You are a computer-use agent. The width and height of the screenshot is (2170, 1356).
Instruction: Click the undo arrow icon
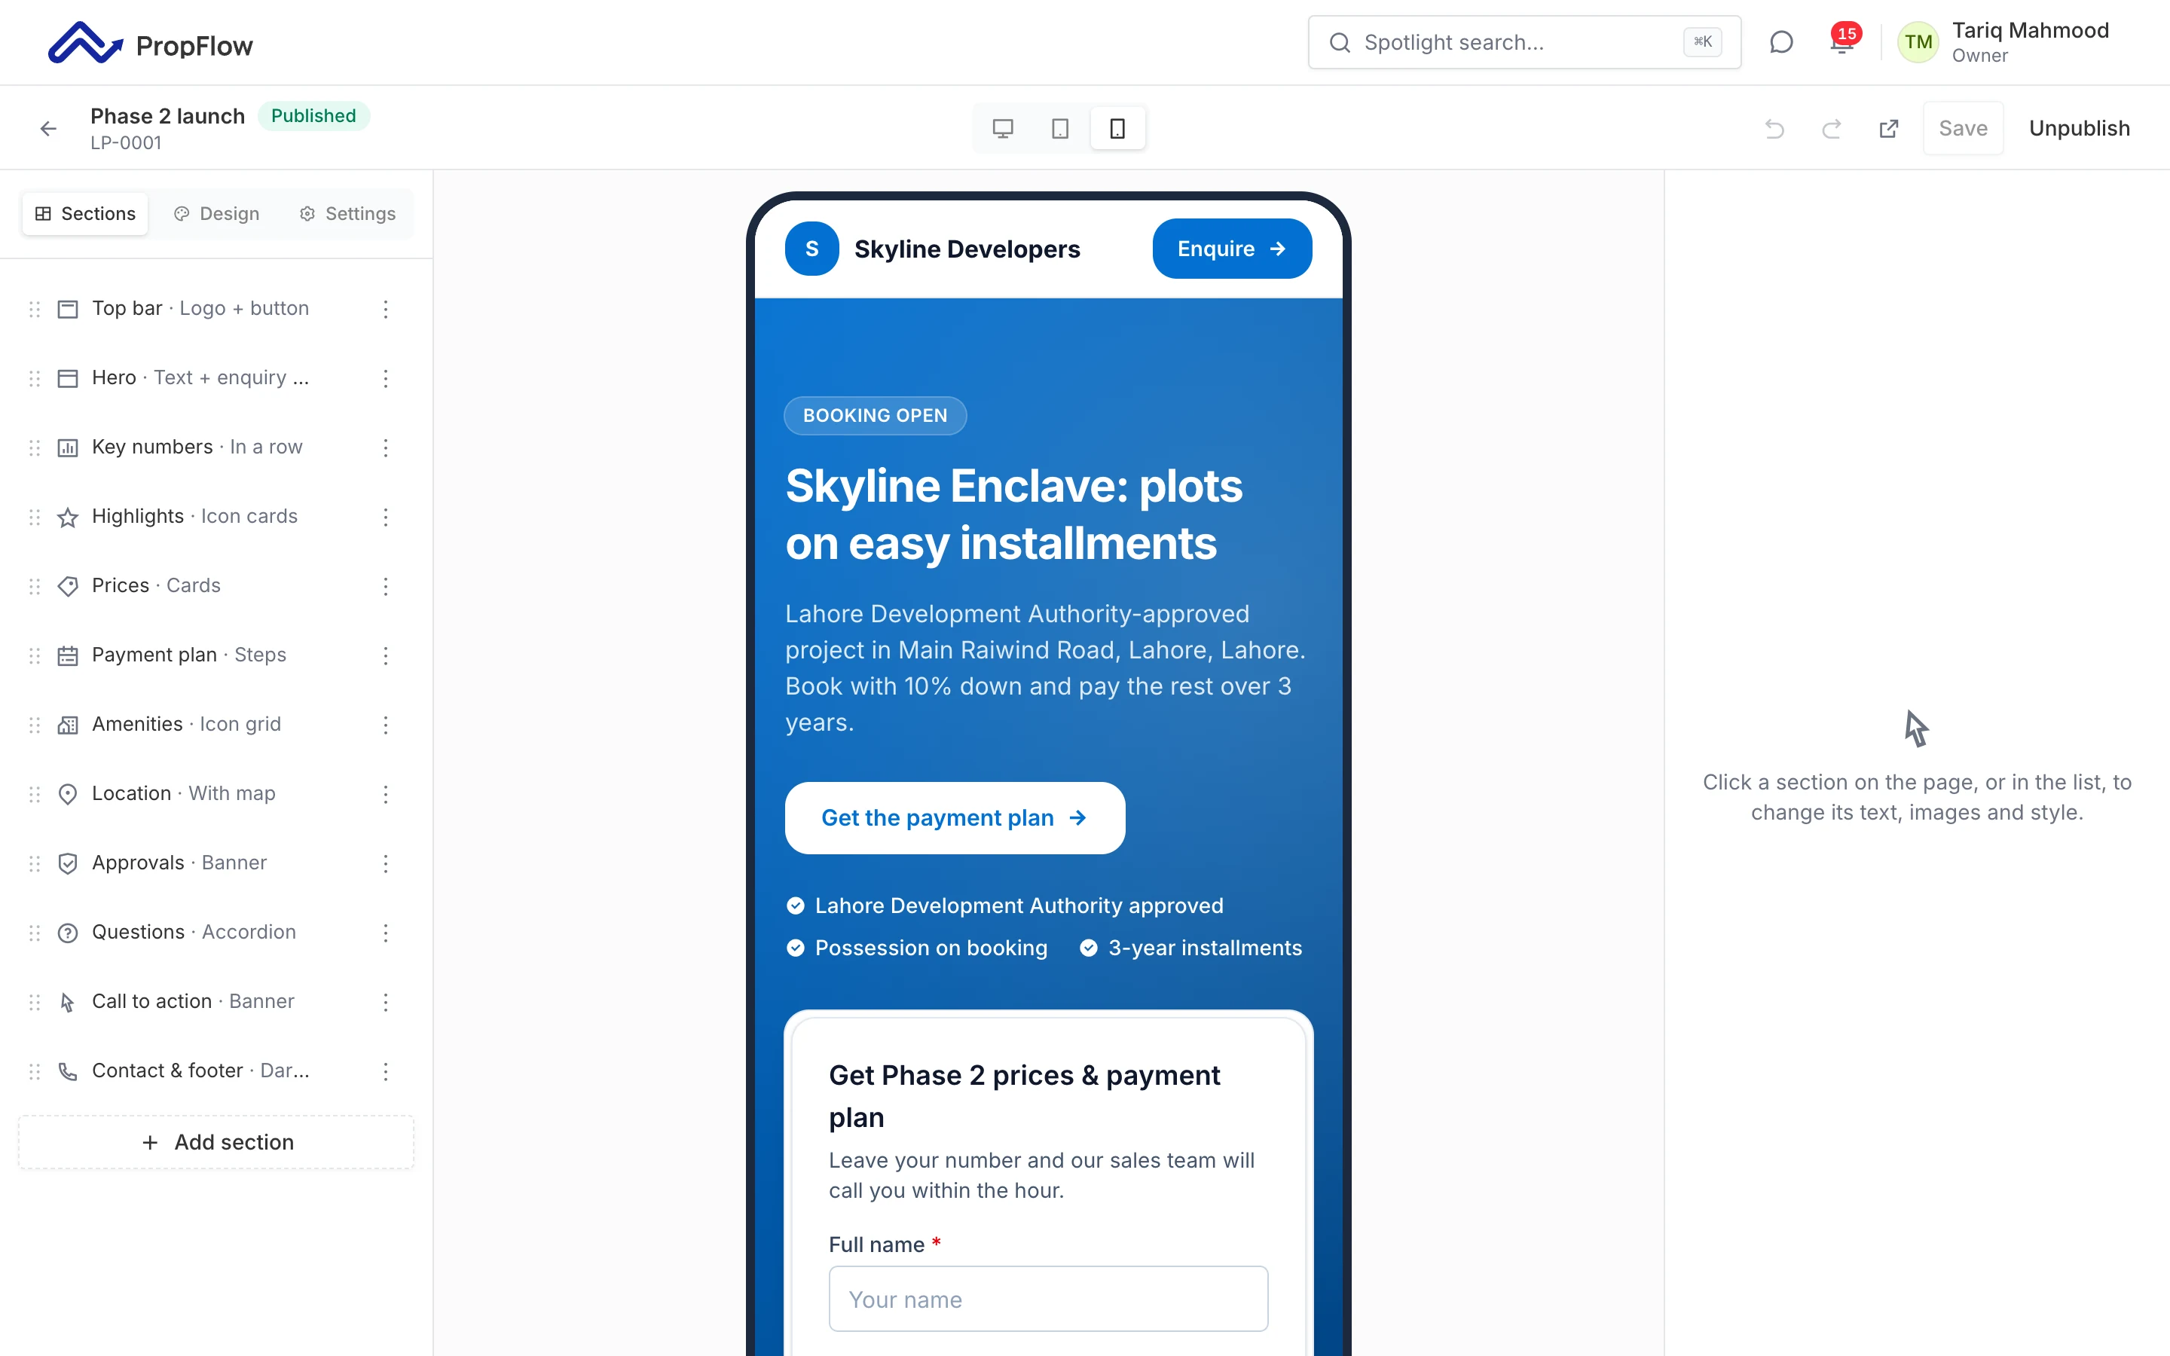tap(1774, 128)
